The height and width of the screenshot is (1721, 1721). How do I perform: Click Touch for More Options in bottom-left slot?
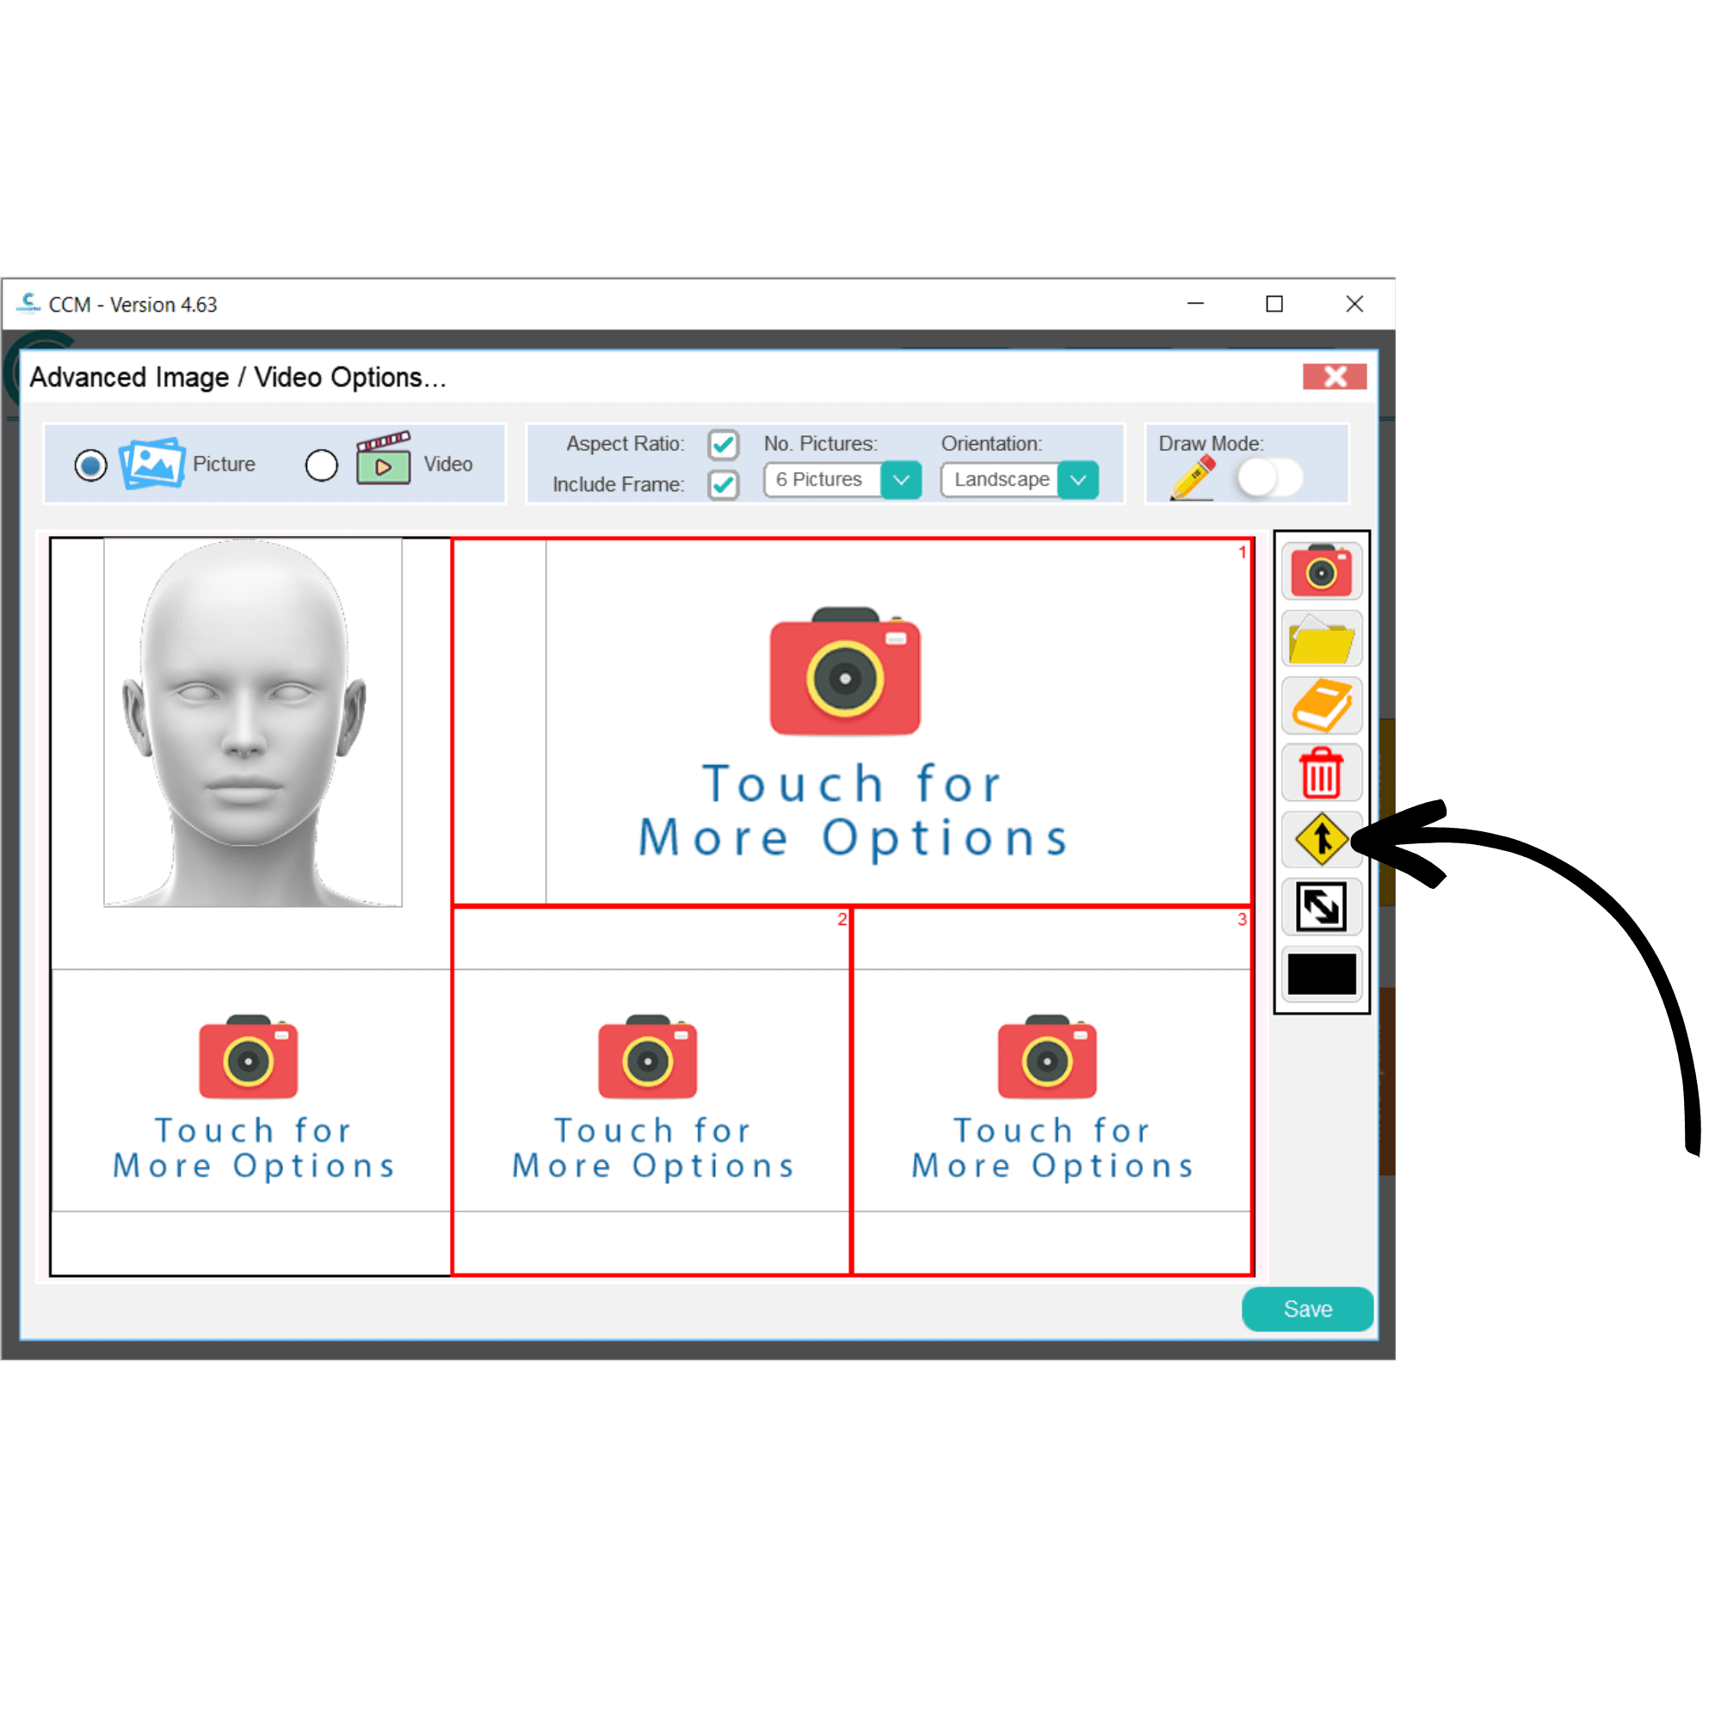254,1149
